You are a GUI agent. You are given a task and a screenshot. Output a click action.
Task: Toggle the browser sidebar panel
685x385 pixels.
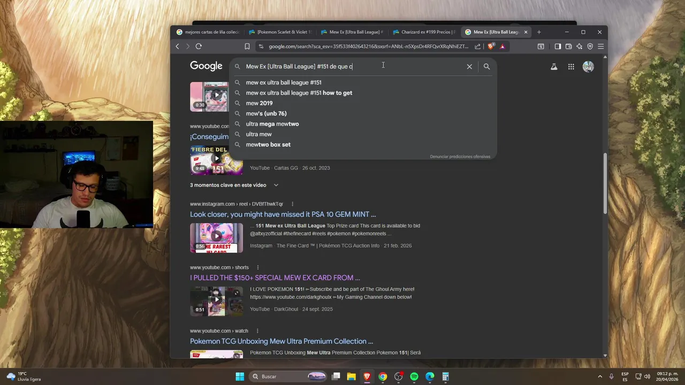(x=558, y=47)
